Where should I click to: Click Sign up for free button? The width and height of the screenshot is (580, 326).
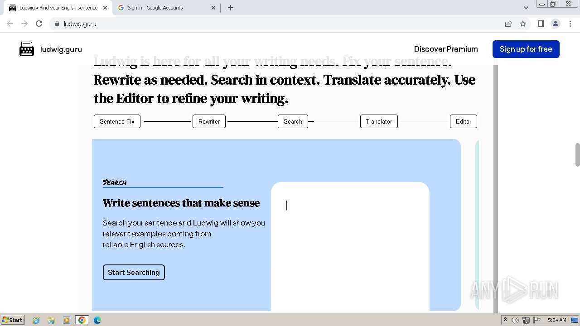coord(526,49)
